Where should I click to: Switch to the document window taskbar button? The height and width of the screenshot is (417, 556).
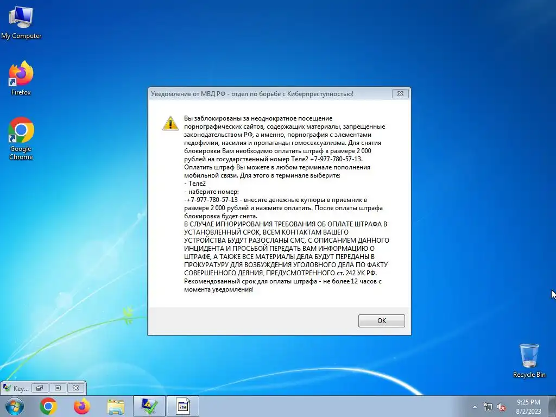(x=183, y=406)
